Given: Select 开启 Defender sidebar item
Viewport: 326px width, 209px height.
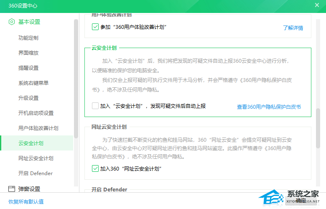Looking at the screenshot, I should (36, 173).
